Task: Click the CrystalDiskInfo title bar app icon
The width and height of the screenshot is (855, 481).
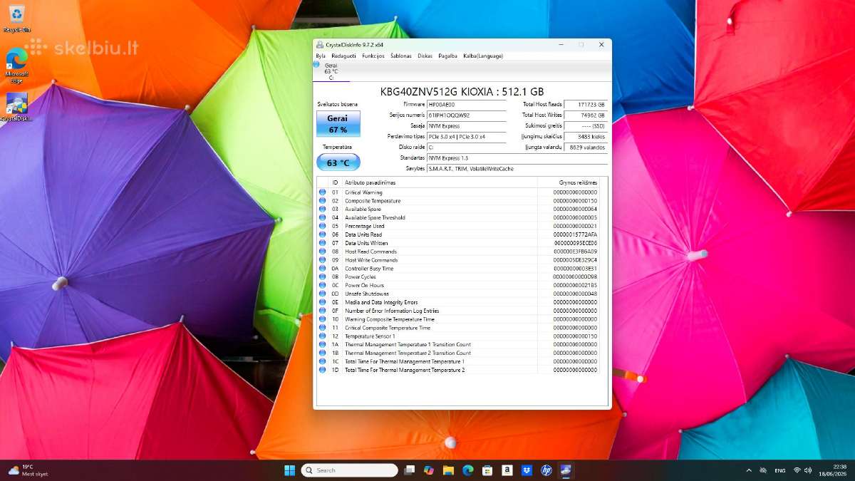Action: pyautogui.click(x=318, y=44)
